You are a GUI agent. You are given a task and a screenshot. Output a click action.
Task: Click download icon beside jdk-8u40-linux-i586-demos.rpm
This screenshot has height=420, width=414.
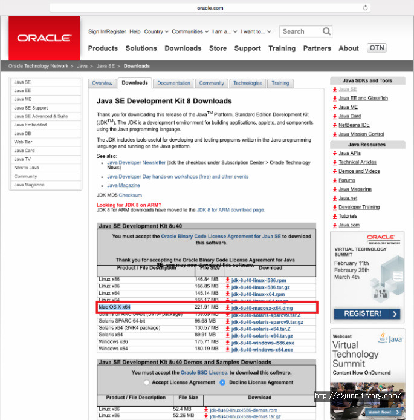click(x=206, y=410)
